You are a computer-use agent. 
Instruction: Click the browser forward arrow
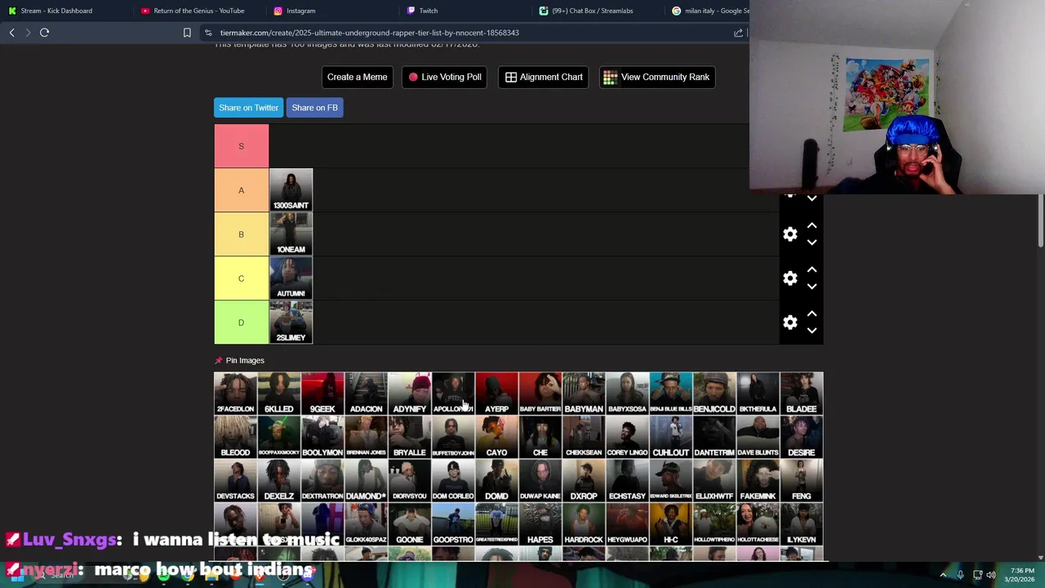coord(28,33)
